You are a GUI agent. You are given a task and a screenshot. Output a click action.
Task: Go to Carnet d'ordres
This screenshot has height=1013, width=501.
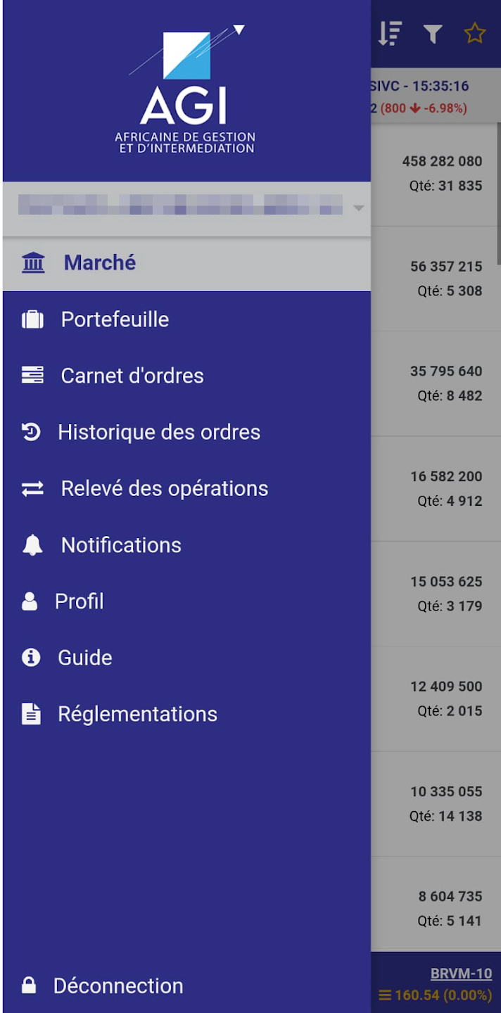pyautogui.click(x=132, y=376)
